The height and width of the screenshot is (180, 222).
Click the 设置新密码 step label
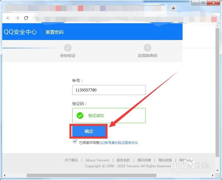[148, 56]
